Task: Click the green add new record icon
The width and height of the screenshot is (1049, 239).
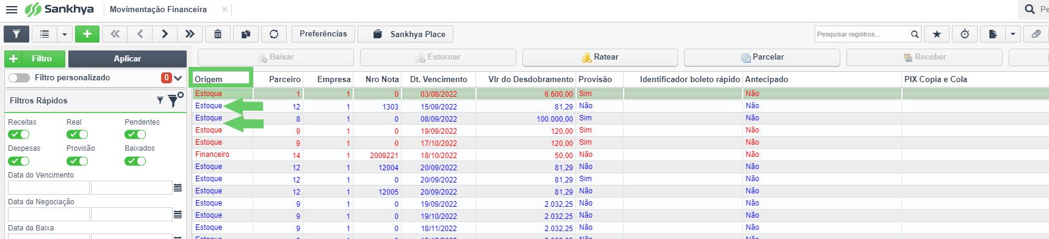Action: click(87, 34)
